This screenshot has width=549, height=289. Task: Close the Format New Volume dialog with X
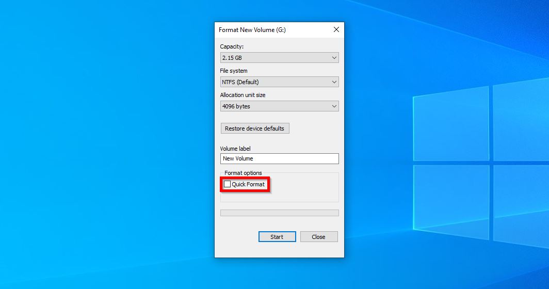pyautogui.click(x=336, y=30)
